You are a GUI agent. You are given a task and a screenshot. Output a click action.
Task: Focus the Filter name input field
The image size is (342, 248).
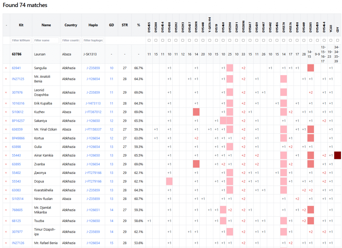(46, 40)
